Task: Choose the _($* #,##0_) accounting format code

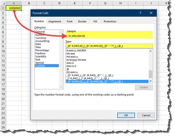Action: [x=90, y=75]
